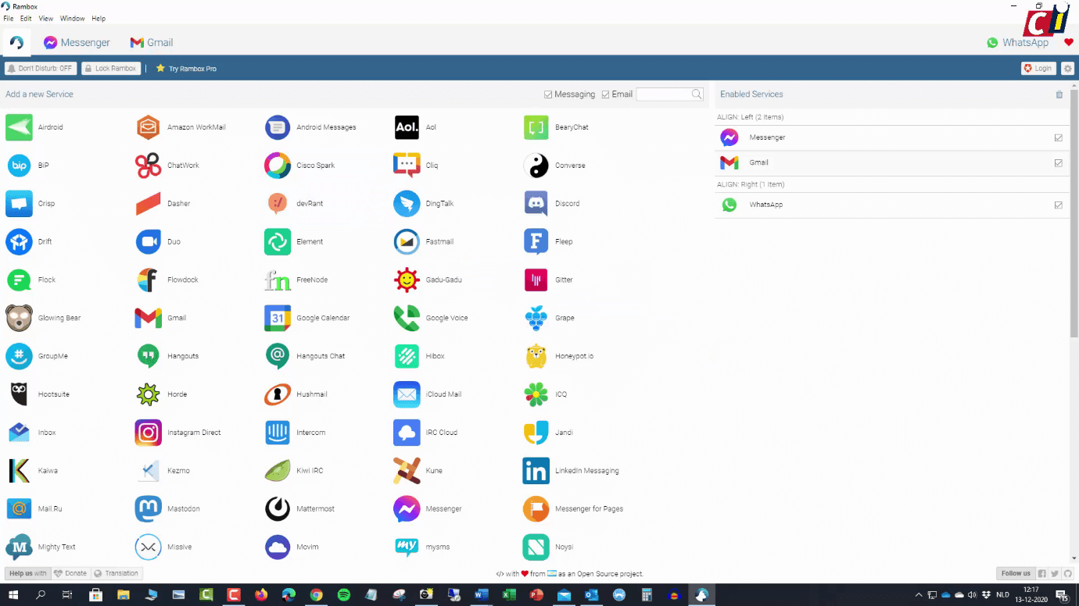This screenshot has height=606, width=1079.
Task: Switch to the Gmail tab
Action: [x=151, y=42]
